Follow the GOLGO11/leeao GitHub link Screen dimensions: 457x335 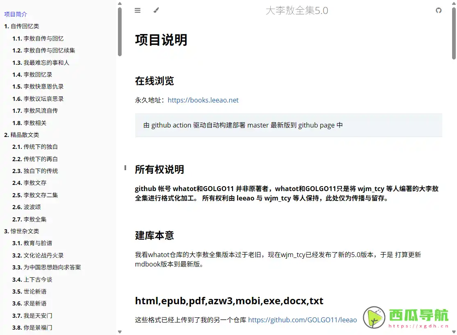point(302,319)
